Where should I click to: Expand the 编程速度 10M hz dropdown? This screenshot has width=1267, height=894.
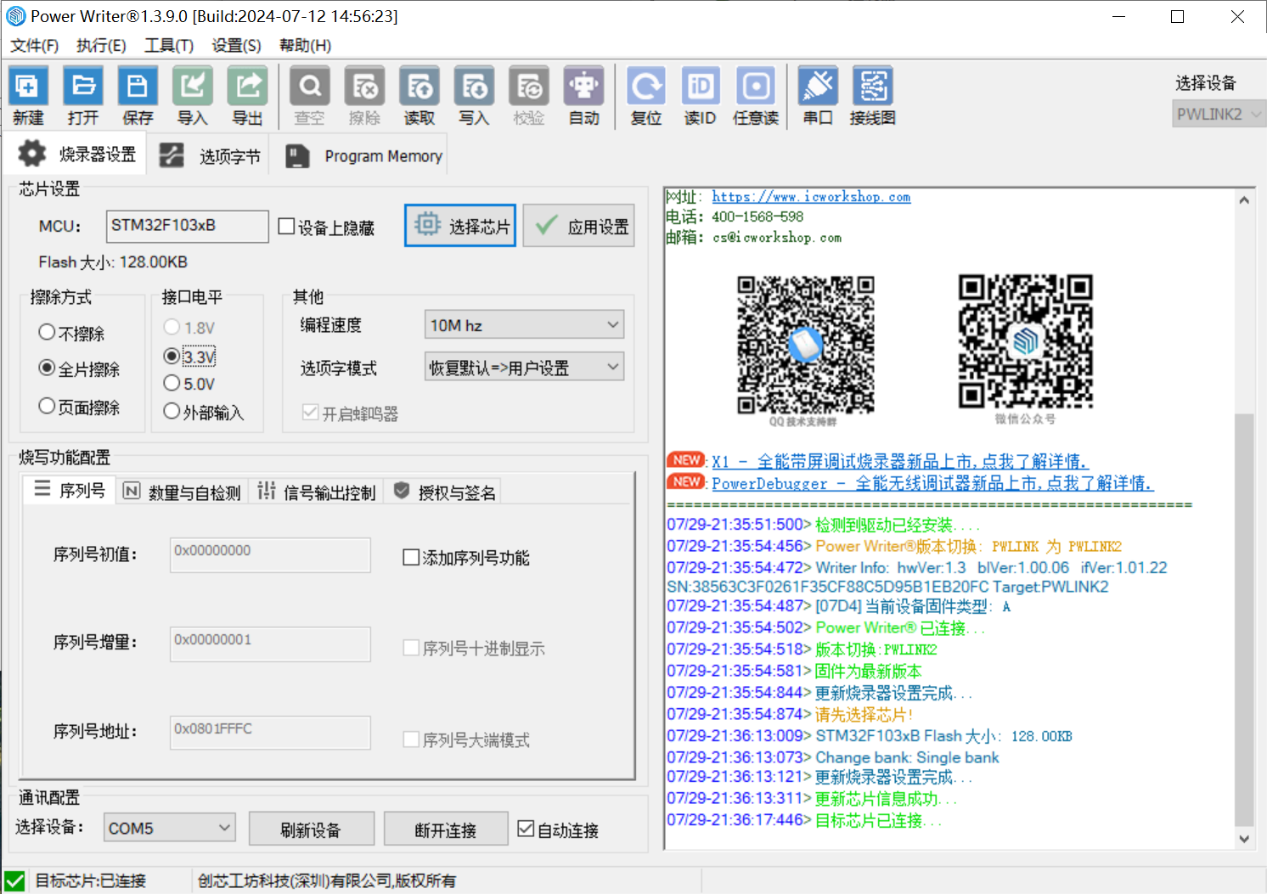(524, 325)
